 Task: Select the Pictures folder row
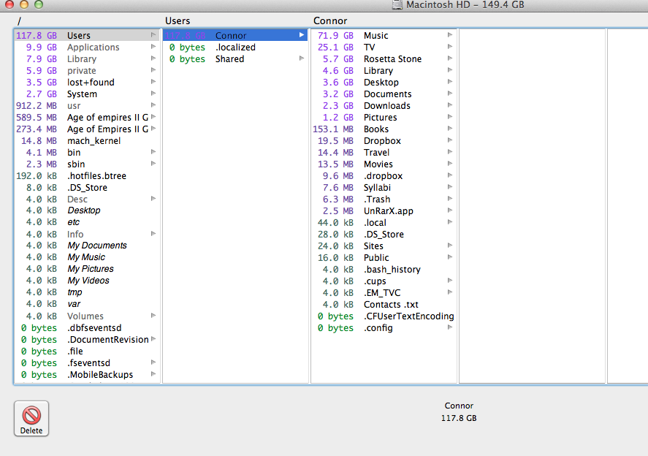[384, 118]
